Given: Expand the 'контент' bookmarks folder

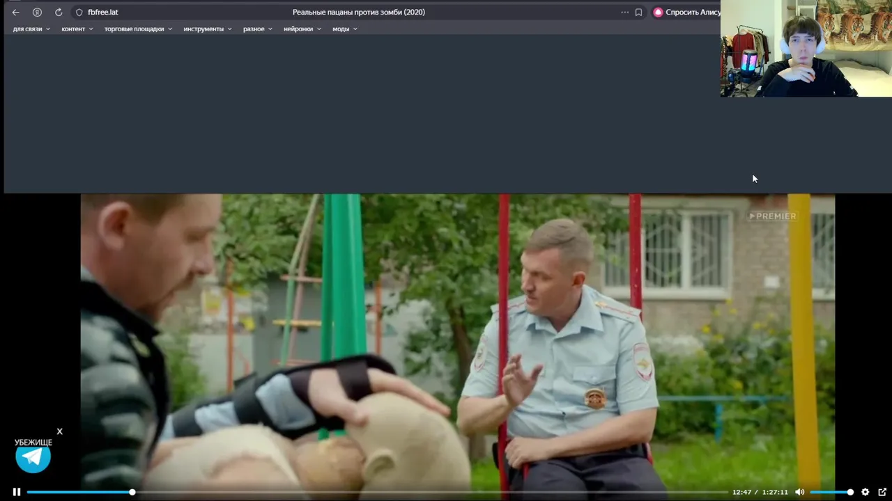Looking at the screenshot, I should click(77, 29).
